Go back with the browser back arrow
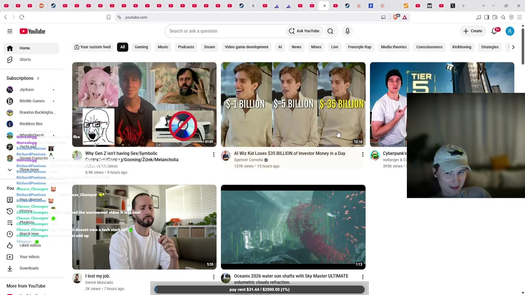The image size is (525, 295). coord(5,17)
